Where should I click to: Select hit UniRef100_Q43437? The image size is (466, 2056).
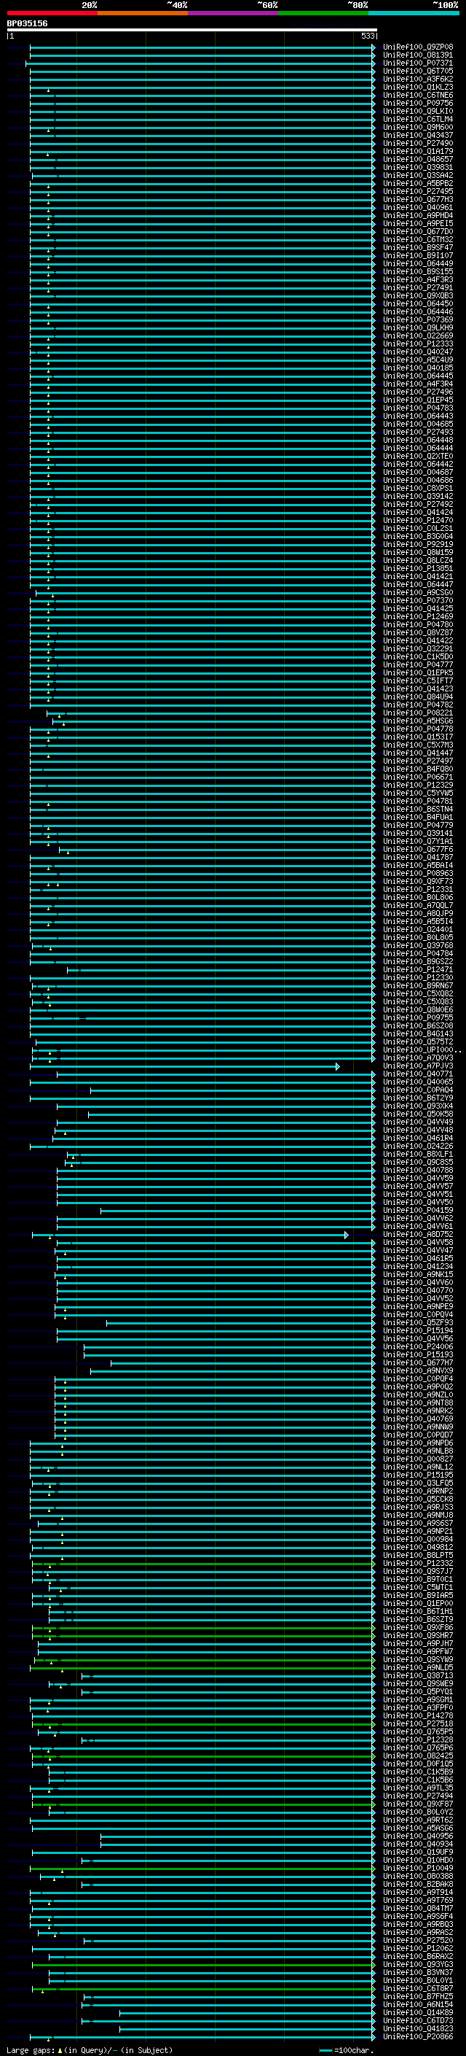[418, 135]
